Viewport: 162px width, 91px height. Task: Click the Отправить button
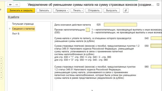point(94,10)
